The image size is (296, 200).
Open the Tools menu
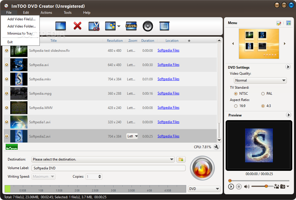(67, 13)
